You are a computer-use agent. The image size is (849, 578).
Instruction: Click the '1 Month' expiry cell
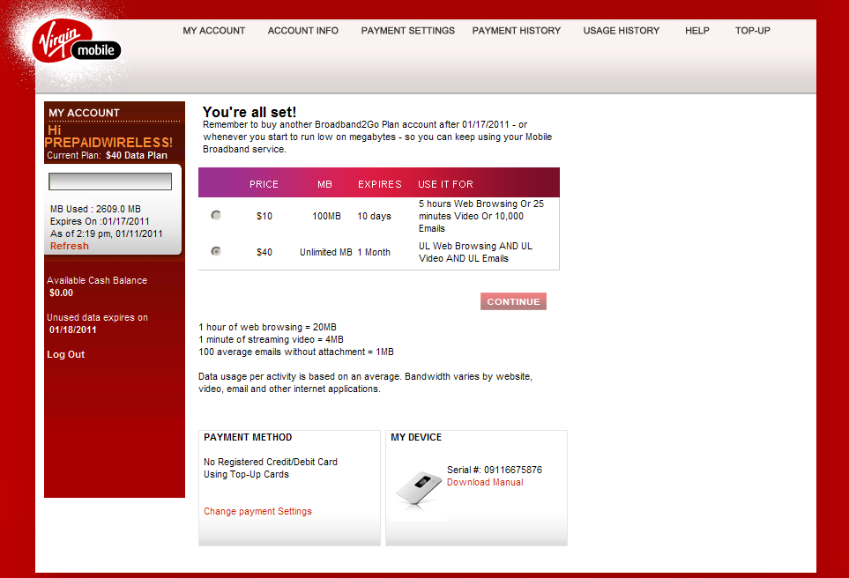point(374,252)
